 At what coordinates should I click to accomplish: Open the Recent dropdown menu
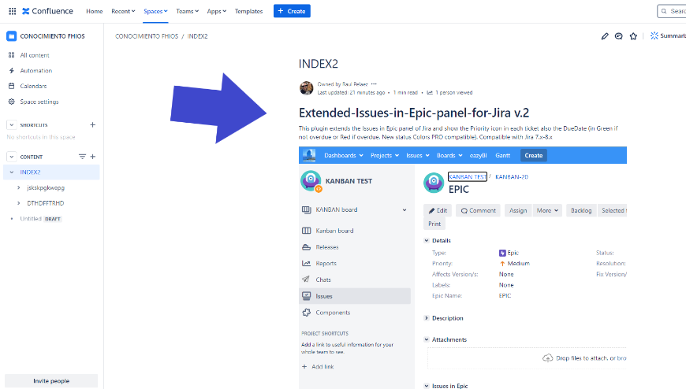[123, 11]
